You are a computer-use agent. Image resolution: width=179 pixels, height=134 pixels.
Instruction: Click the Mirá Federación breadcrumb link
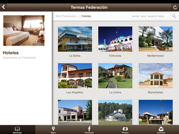[67, 16]
